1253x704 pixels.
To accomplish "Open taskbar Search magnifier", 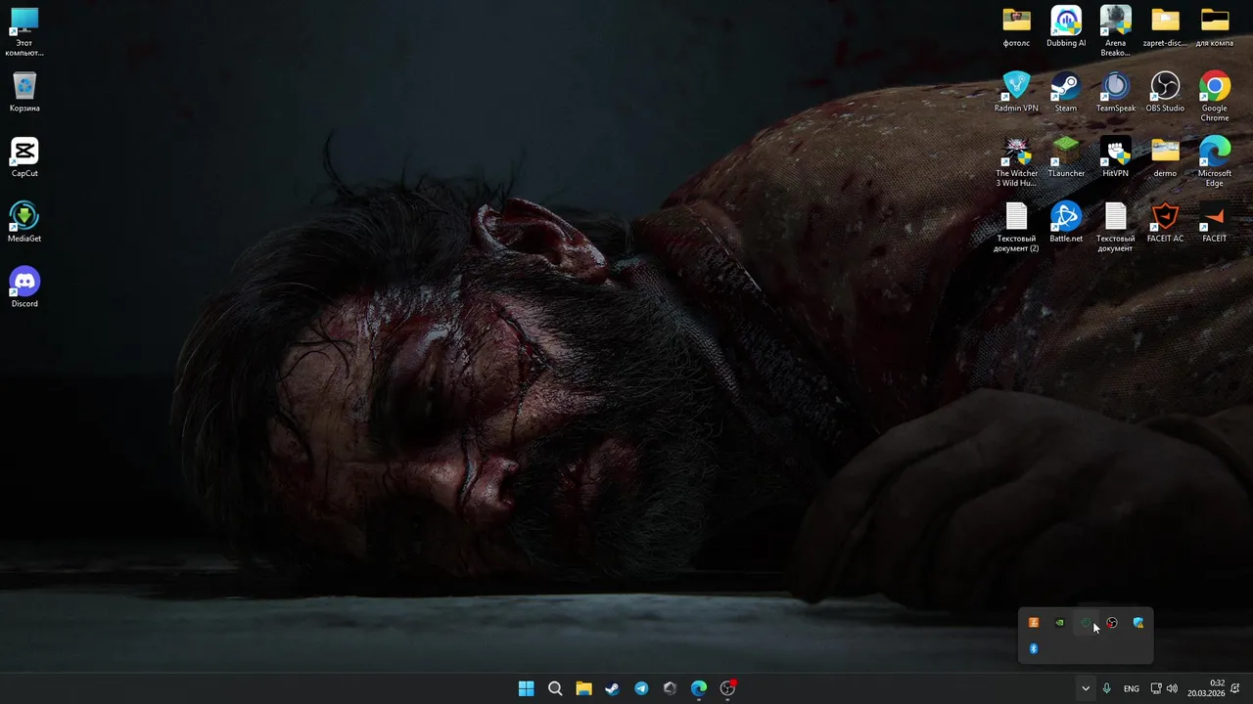I will coord(555,688).
